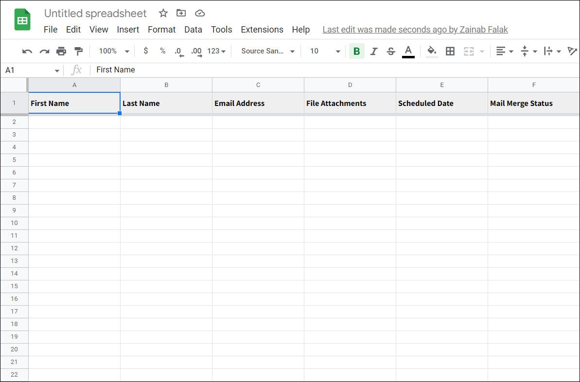The height and width of the screenshot is (382, 580).
Task: Click the select-all corner box
Action: coord(14,85)
